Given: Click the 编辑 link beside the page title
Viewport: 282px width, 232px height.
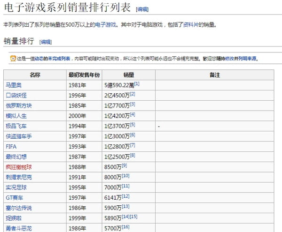Looking at the screenshot, I should pyautogui.click(x=142, y=9).
